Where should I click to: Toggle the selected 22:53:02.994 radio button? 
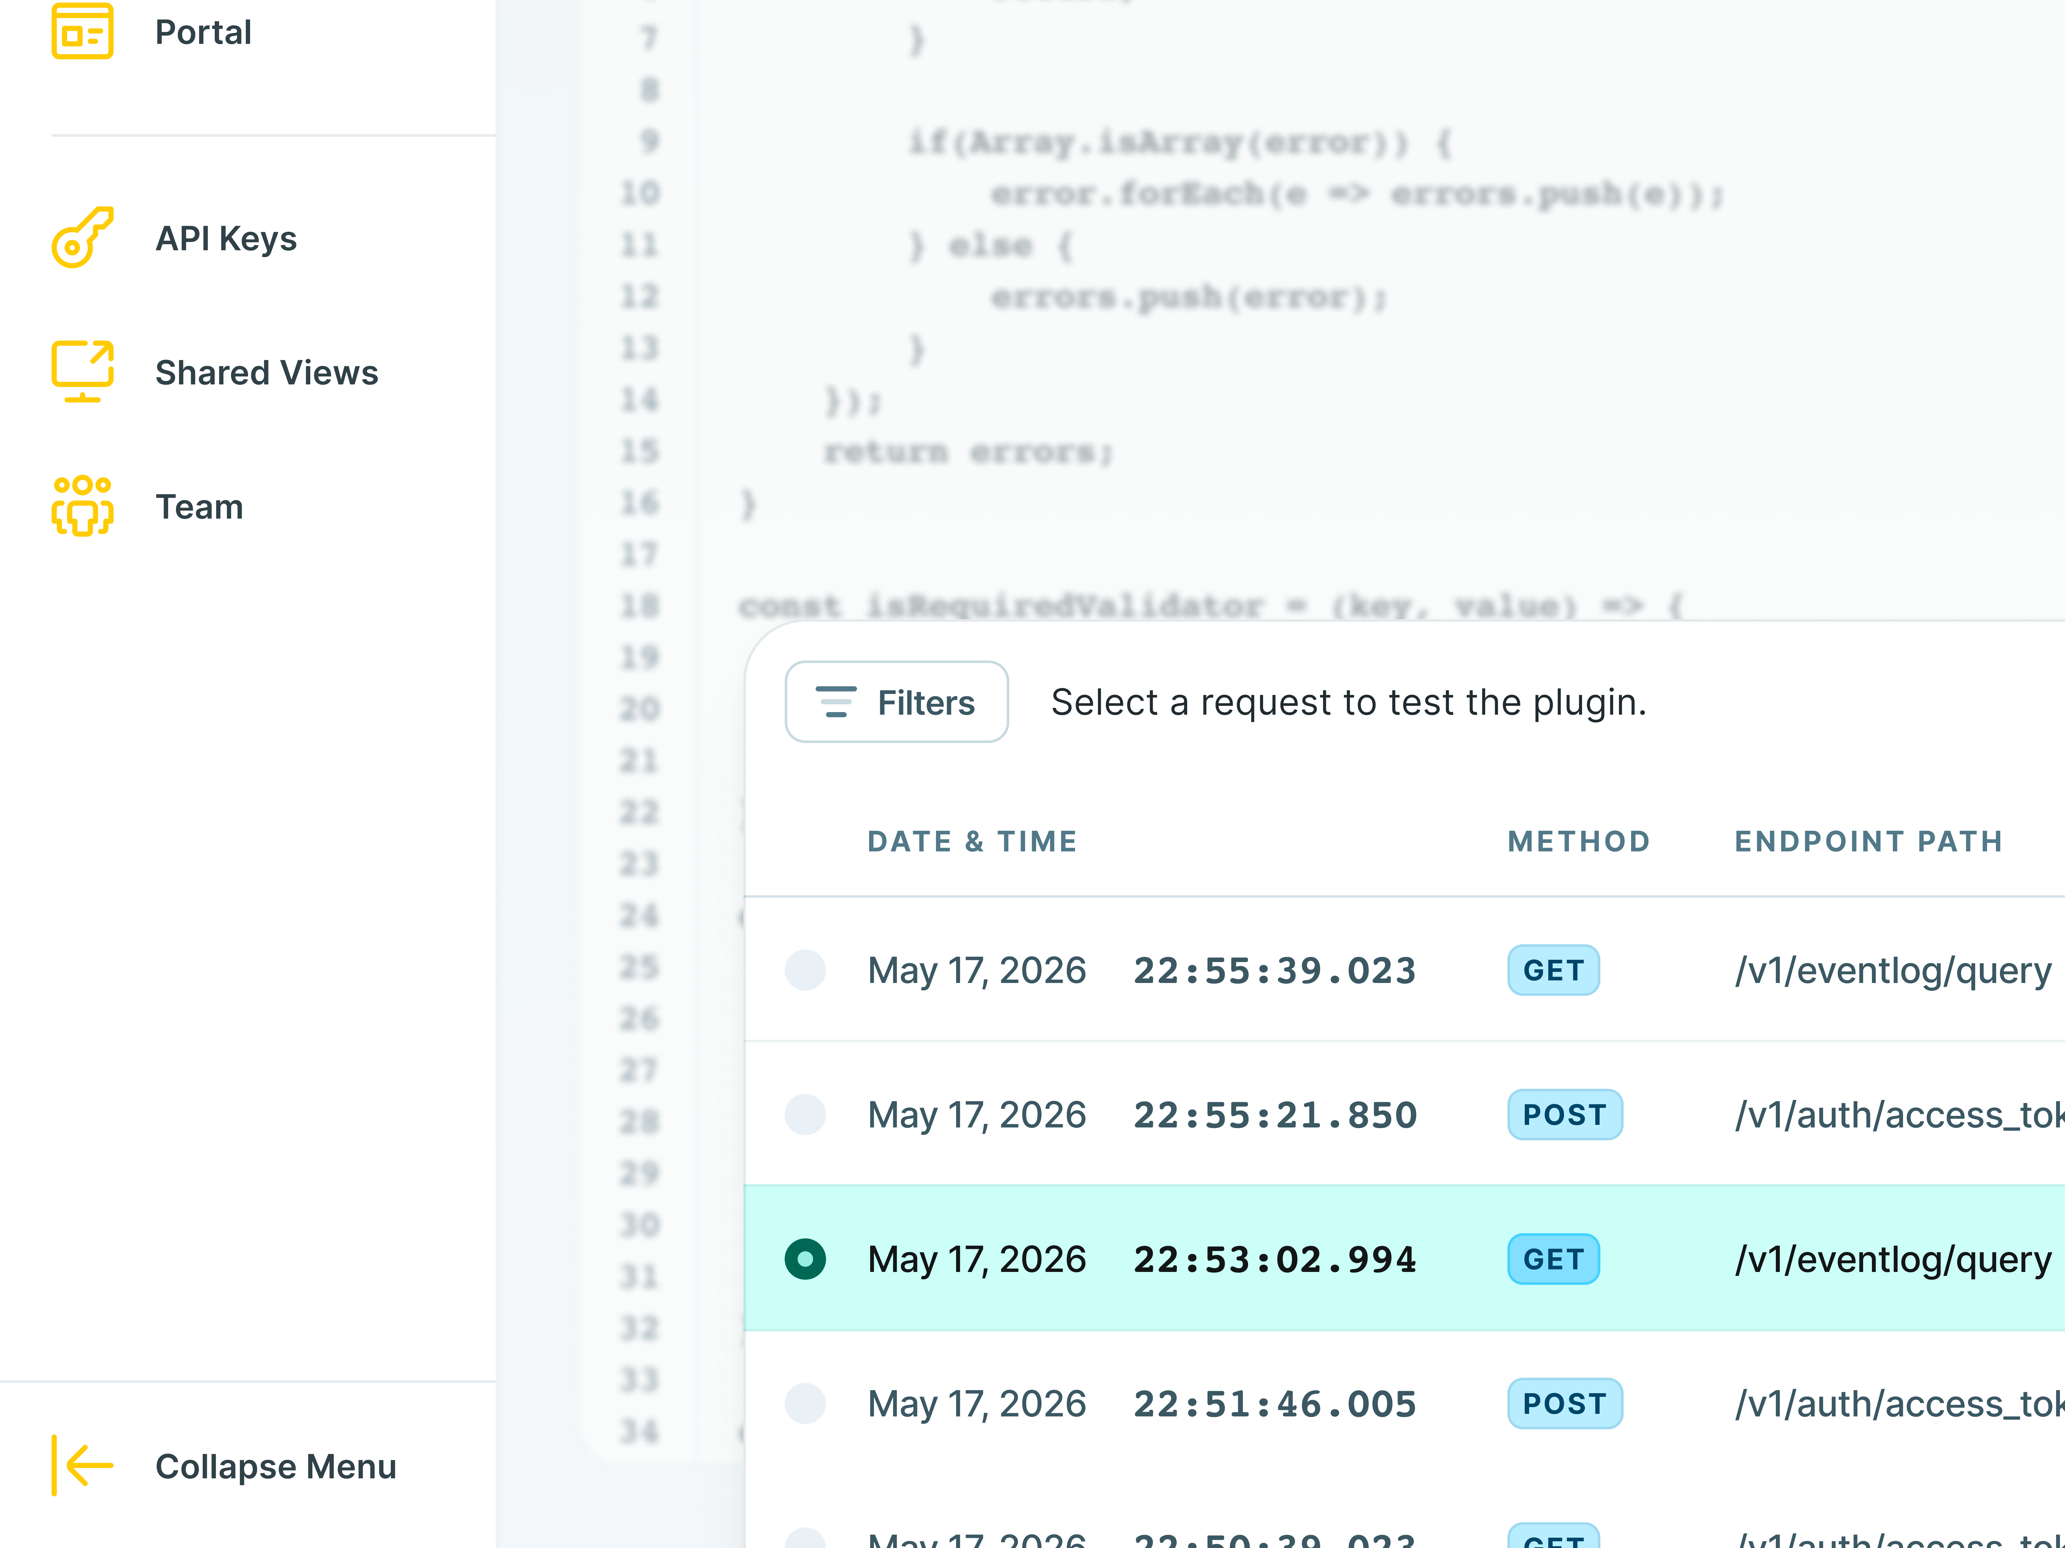click(805, 1259)
